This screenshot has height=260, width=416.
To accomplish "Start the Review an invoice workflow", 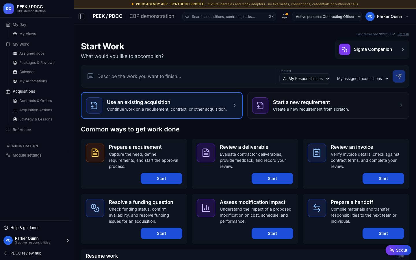I will tap(383, 179).
